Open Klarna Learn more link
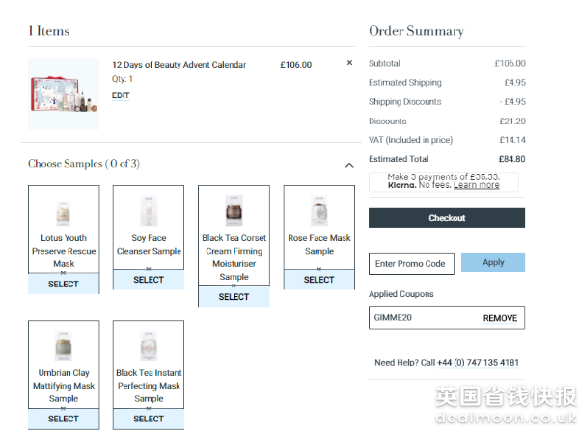The width and height of the screenshot is (579, 434). pos(477,185)
